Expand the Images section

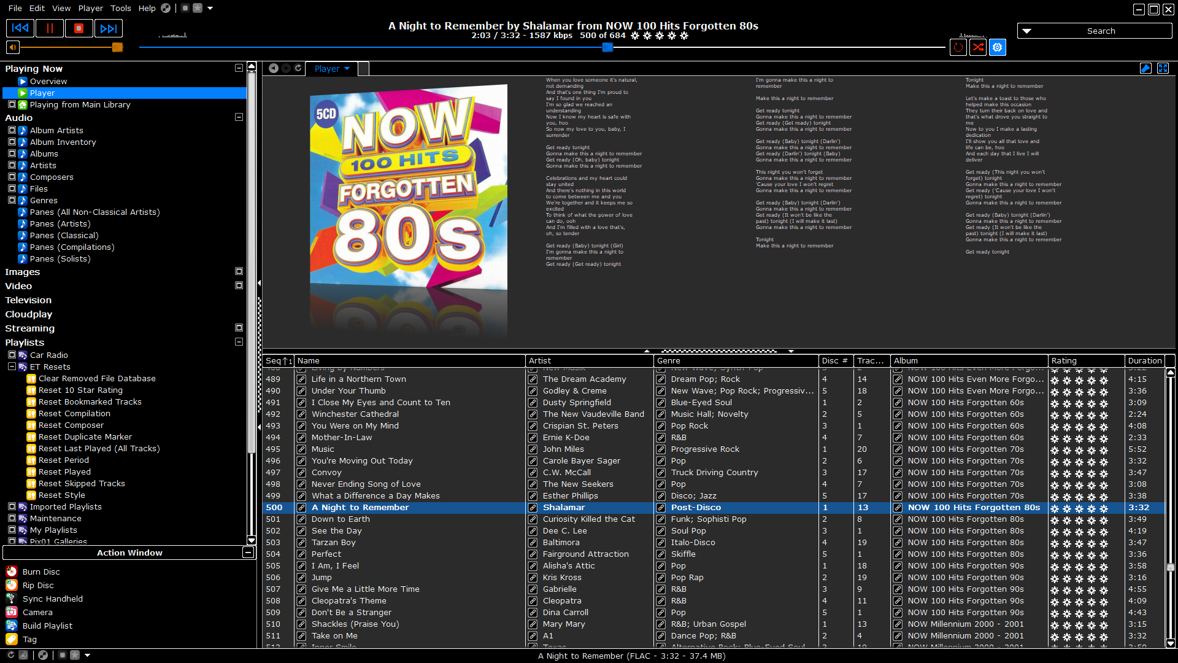pos(239,271)
